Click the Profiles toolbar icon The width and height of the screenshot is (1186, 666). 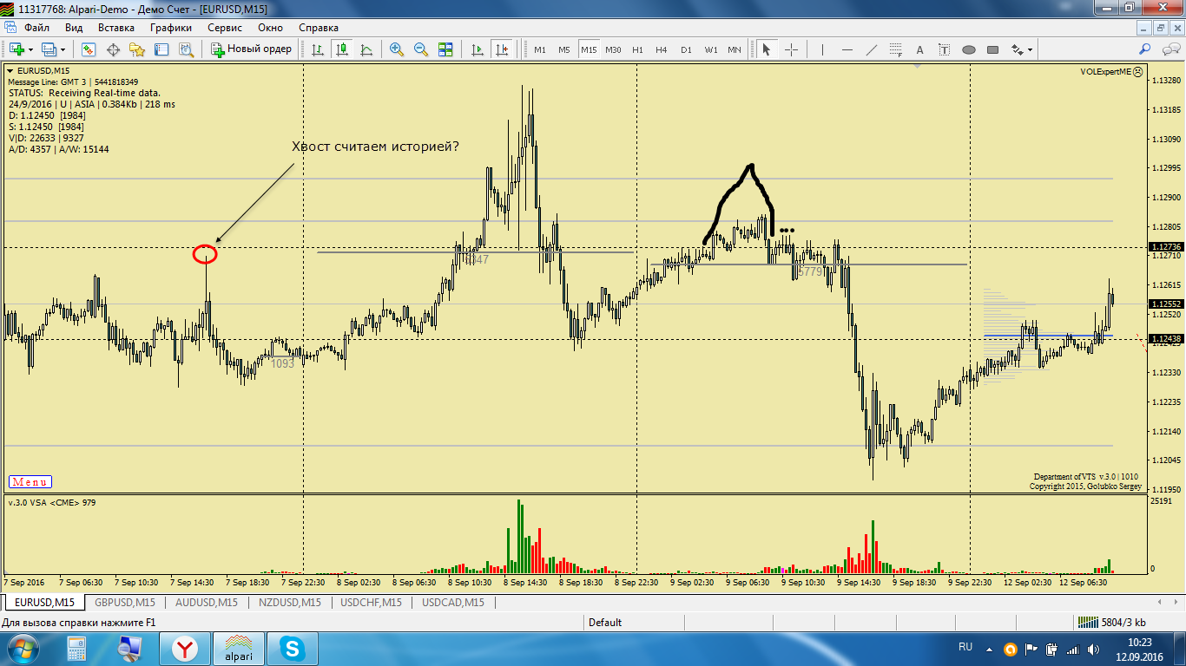click(x=49, y=49)
